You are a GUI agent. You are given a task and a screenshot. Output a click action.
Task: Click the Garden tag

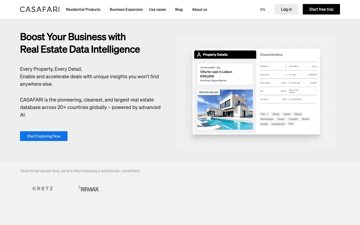[287, 114]
